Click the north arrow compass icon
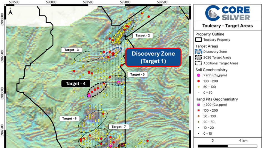The height and width of the screenshot is (148, 264). tap(11, 11)
